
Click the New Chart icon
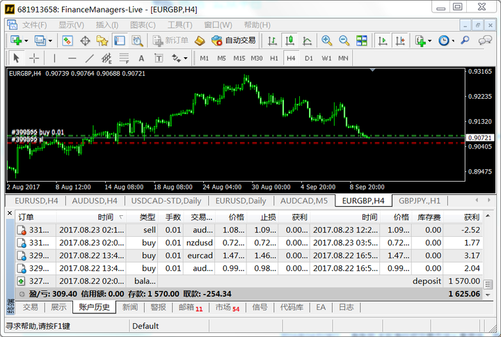[x=15, y=40]
